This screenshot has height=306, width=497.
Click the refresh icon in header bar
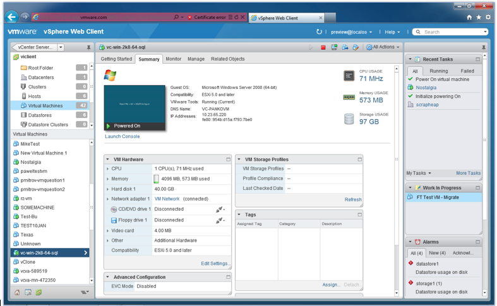[x=319, y=32]
